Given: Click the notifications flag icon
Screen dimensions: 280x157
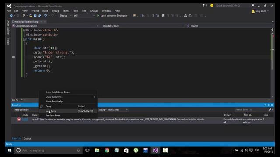Looking at the screenshot, I should [x=203, y=5].
